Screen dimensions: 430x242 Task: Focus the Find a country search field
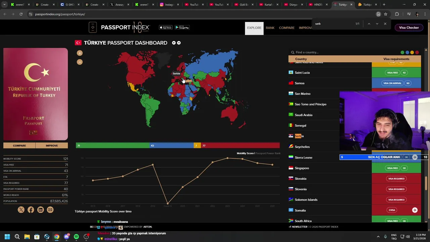coord(343,52)
